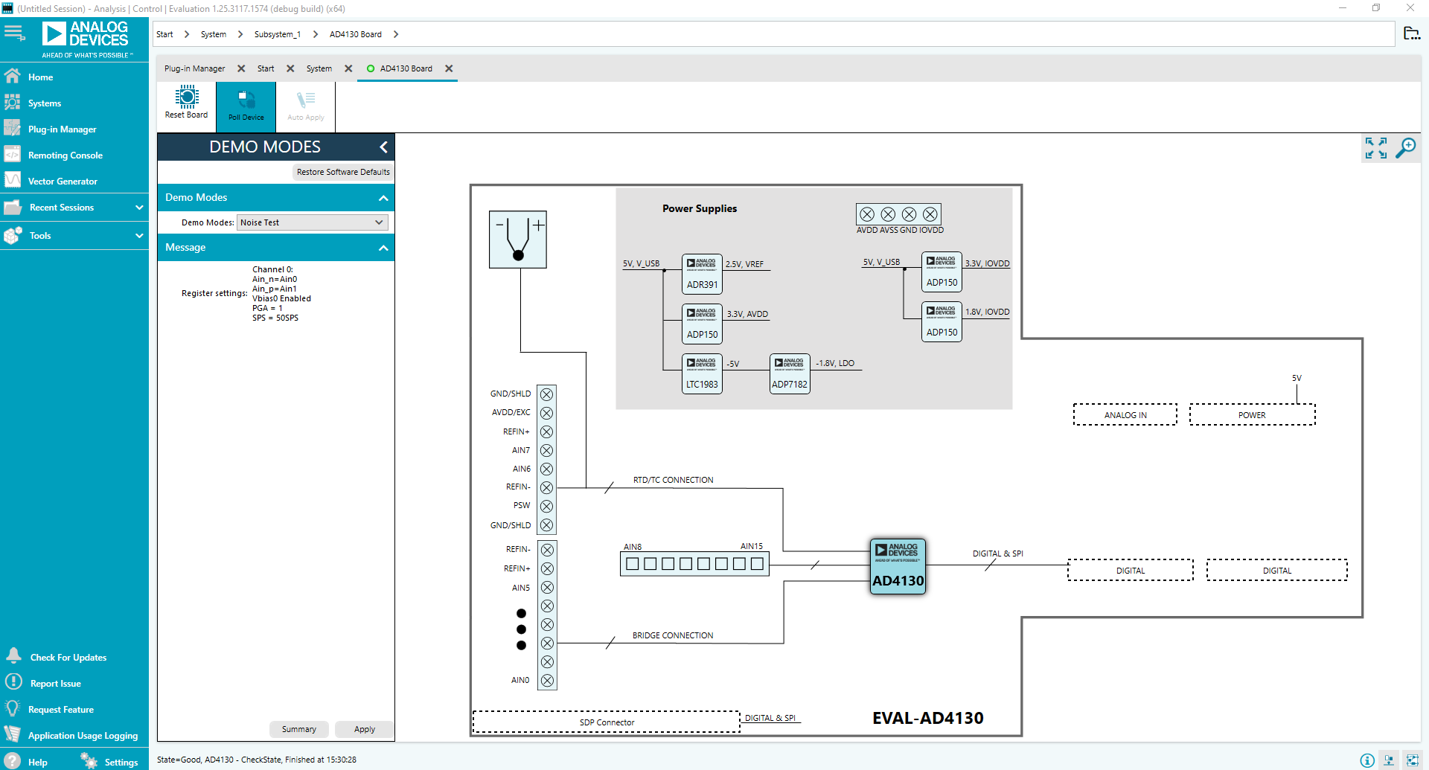The width and height of the screenshot is (1429, 770).
Task: Click the ANALOG IN dashed block
Action: pos(1125,415)
